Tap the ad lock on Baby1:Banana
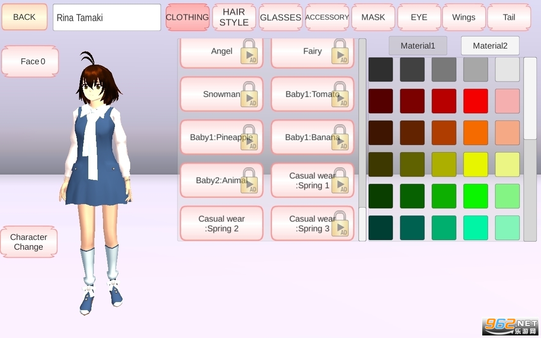This screenshot has height=338, width=541. coord(340,138)
